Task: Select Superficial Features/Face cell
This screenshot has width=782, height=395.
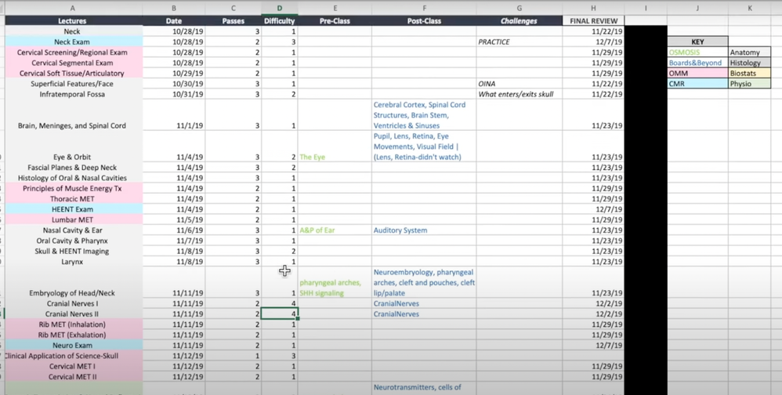Action: coord(73,84)
